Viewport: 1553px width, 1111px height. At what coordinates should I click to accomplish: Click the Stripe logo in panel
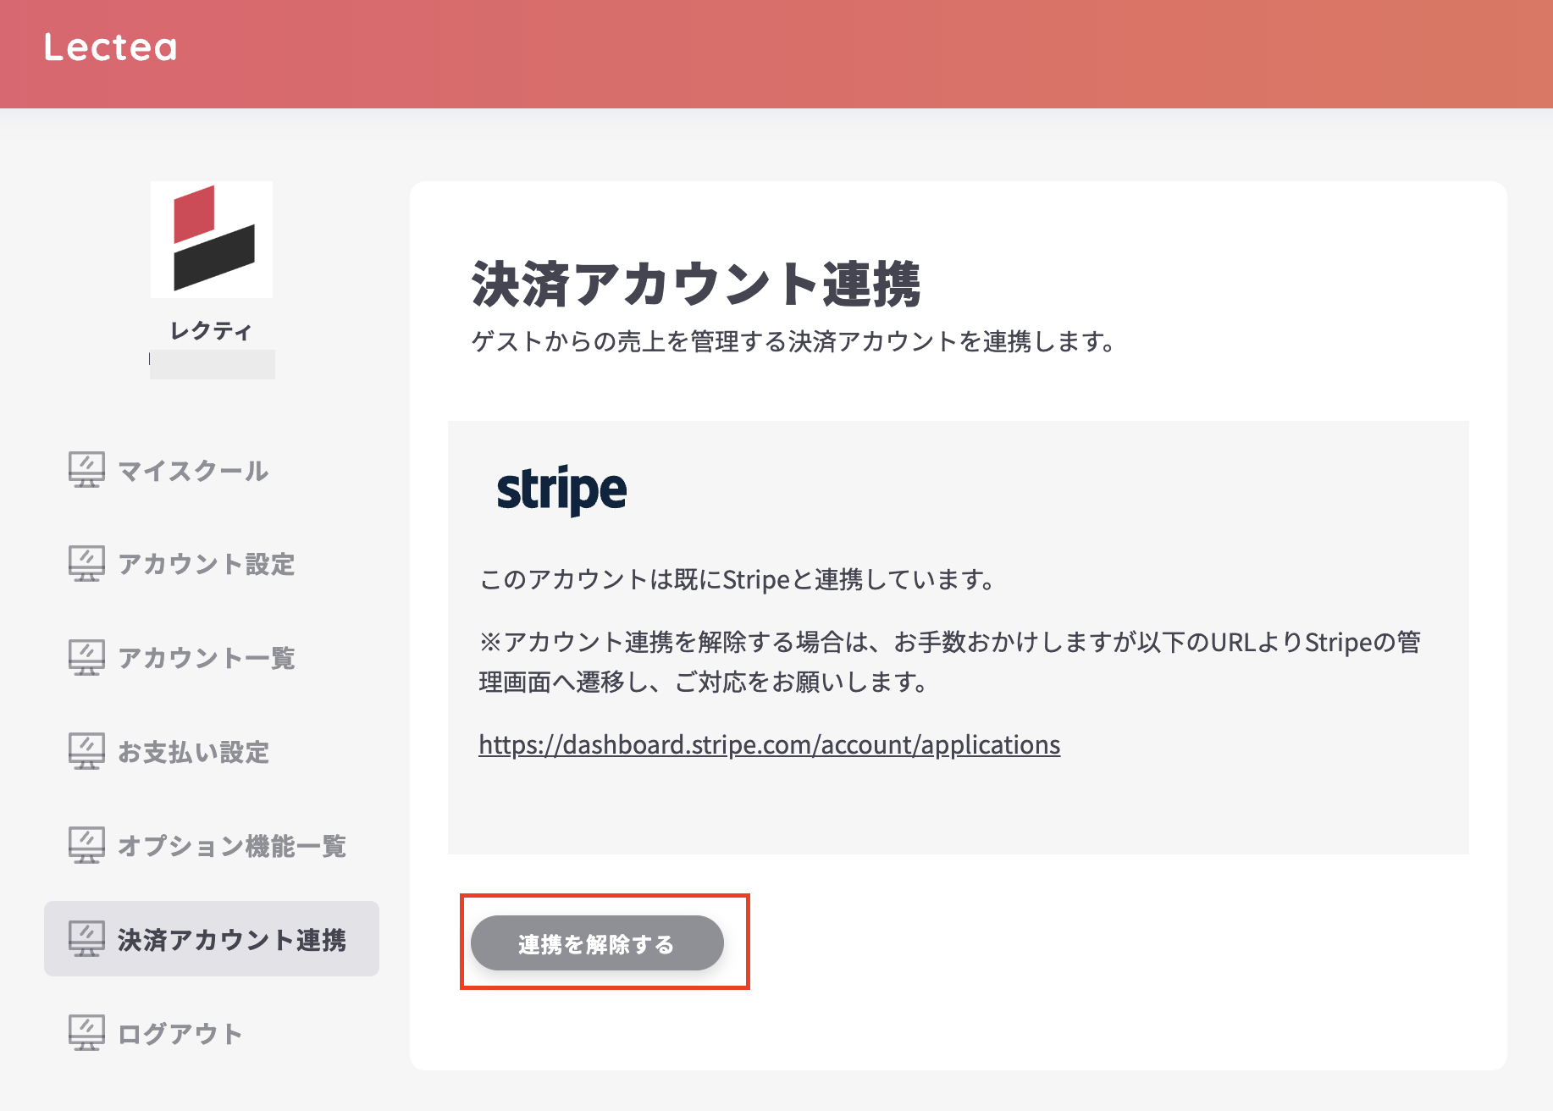click(561, 490)
